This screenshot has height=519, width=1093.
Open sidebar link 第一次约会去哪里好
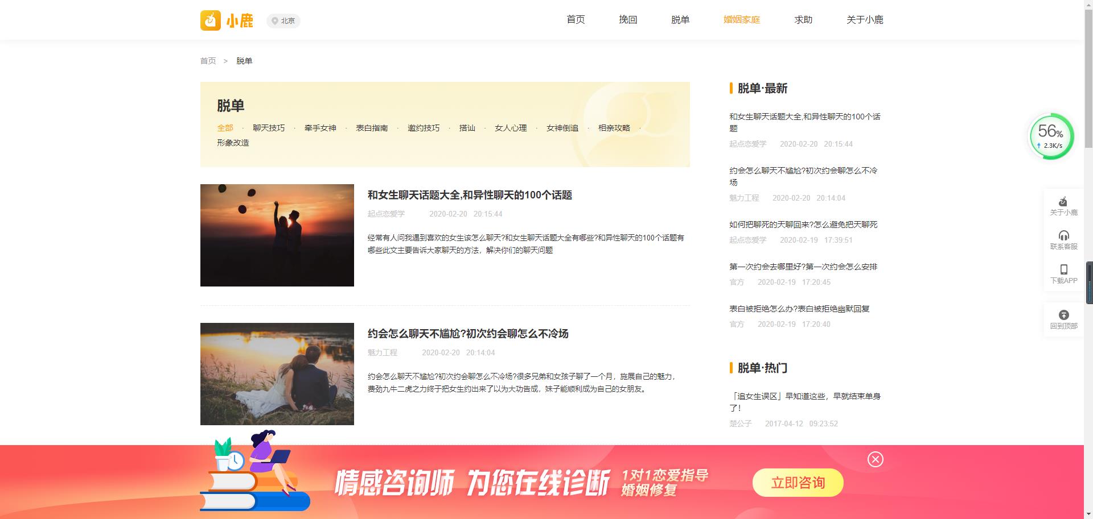803,267
